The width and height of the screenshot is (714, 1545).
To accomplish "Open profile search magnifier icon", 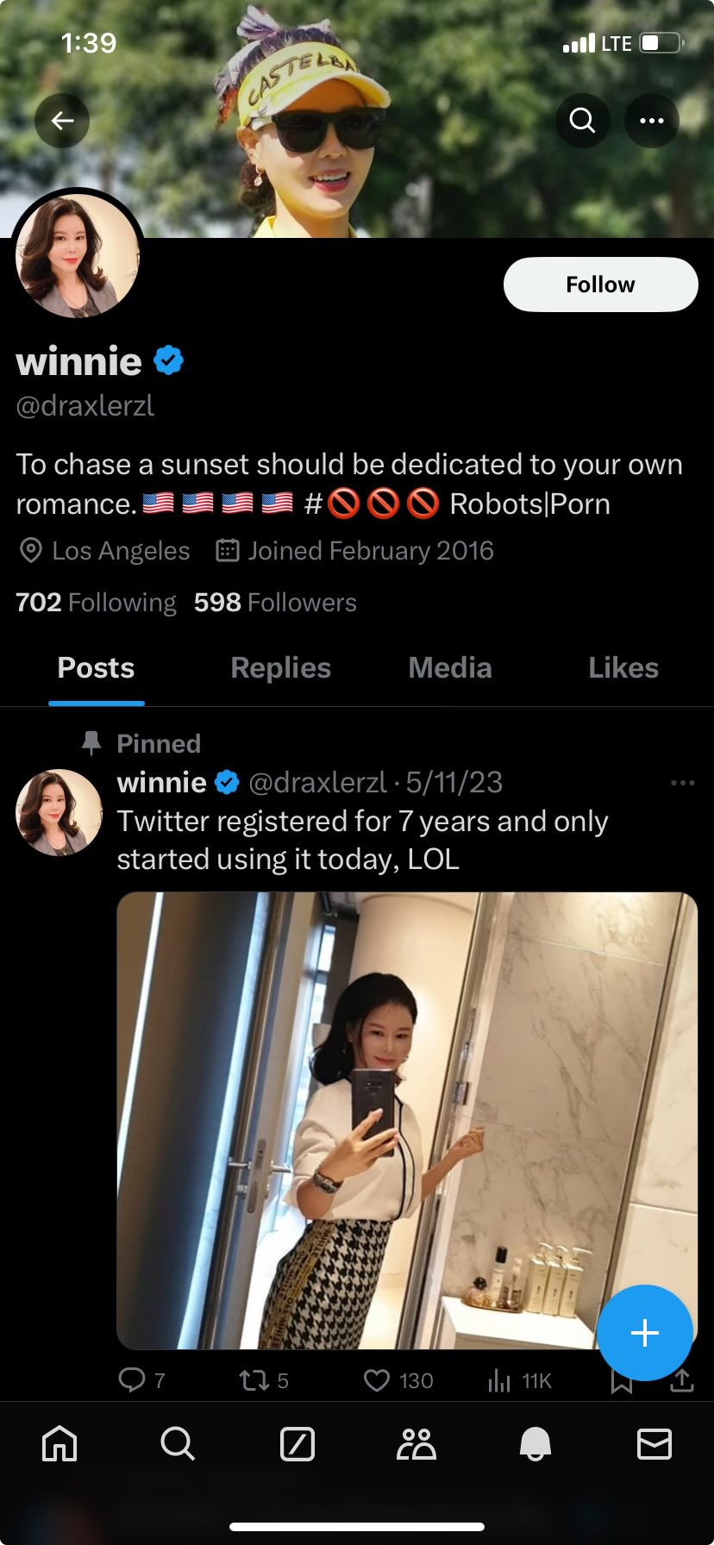I will pos(583,121).
